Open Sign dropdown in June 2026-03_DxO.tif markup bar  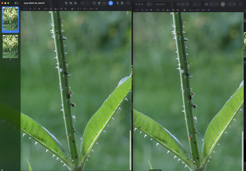[56, 9]
